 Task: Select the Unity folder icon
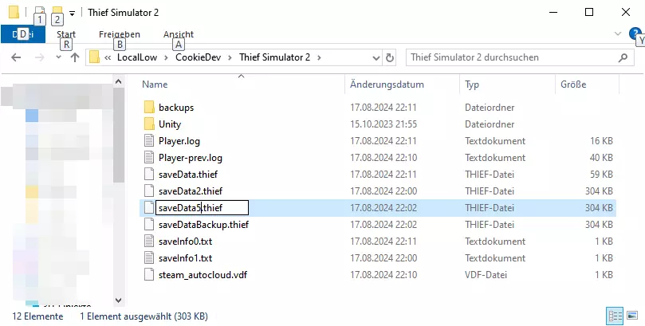(149, 124)
